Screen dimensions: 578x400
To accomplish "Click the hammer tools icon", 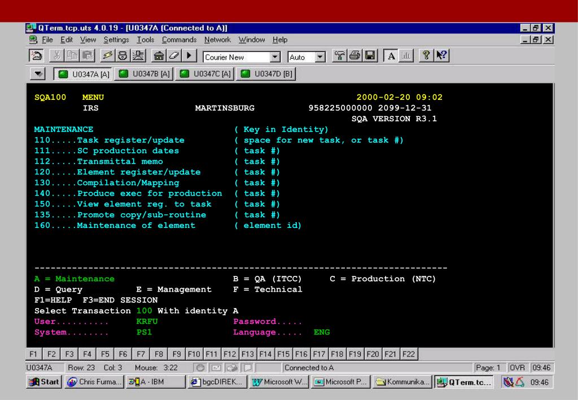I will (339, 56).
